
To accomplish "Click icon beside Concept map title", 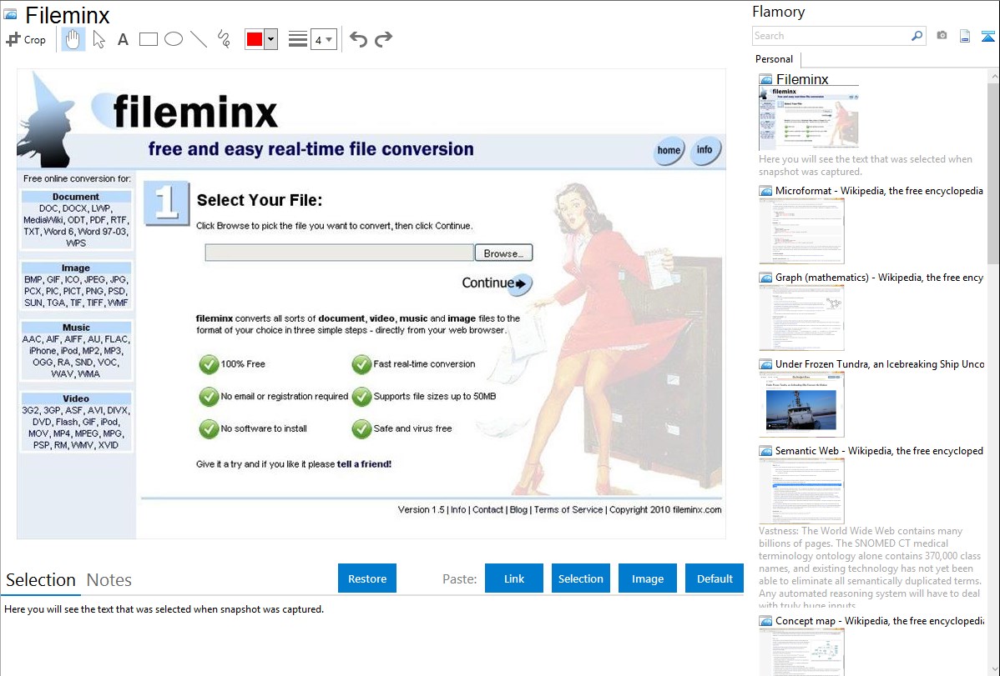I will click(765, 621).
